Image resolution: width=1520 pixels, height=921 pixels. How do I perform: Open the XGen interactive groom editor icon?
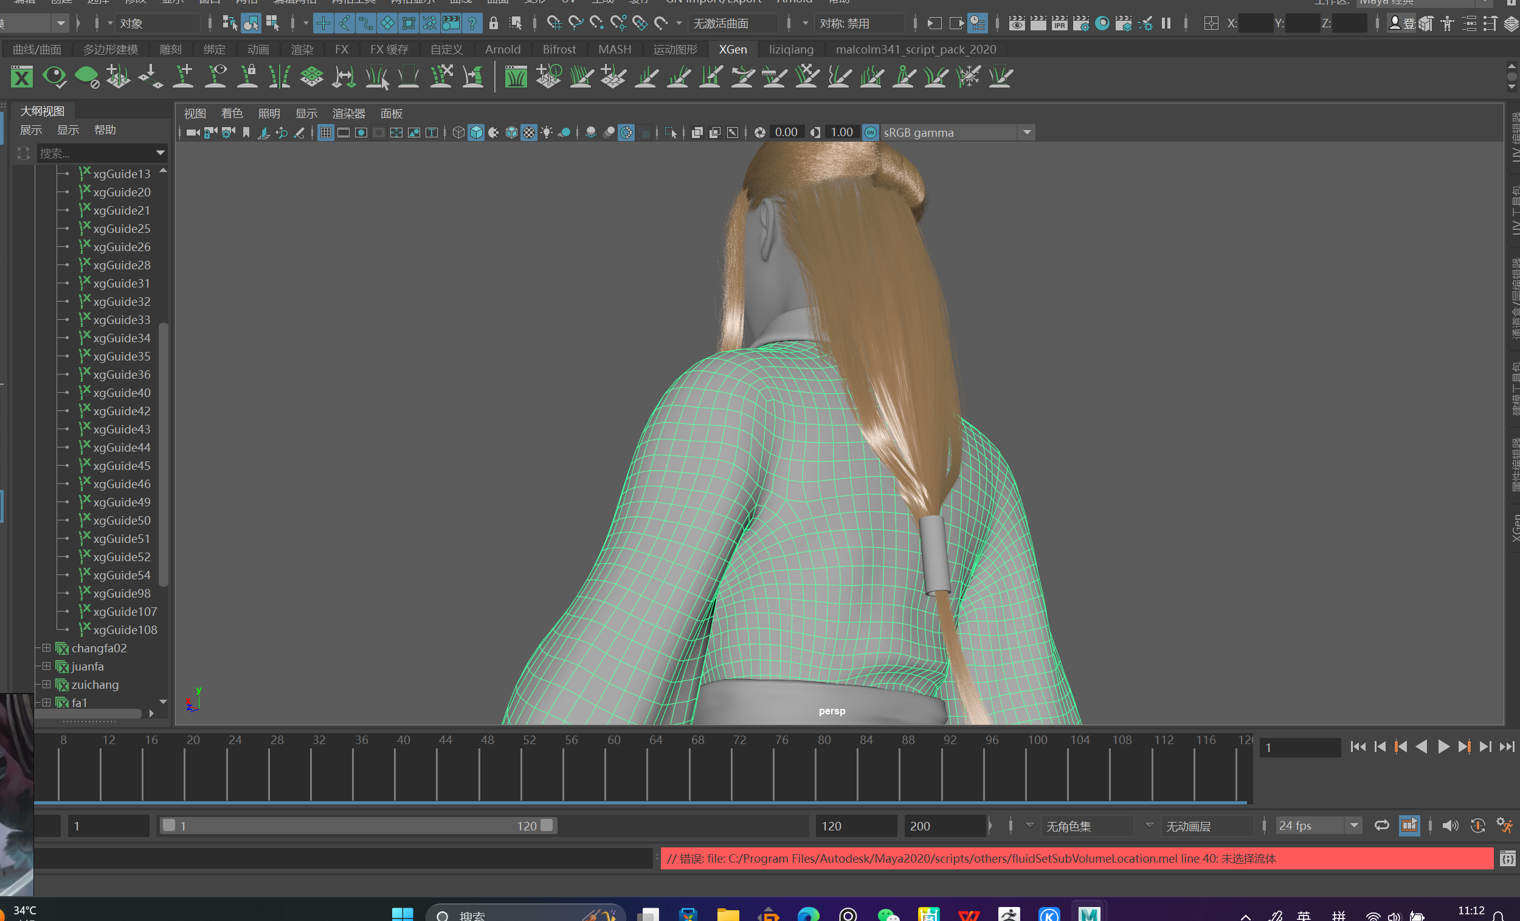(x=515, y=77)
